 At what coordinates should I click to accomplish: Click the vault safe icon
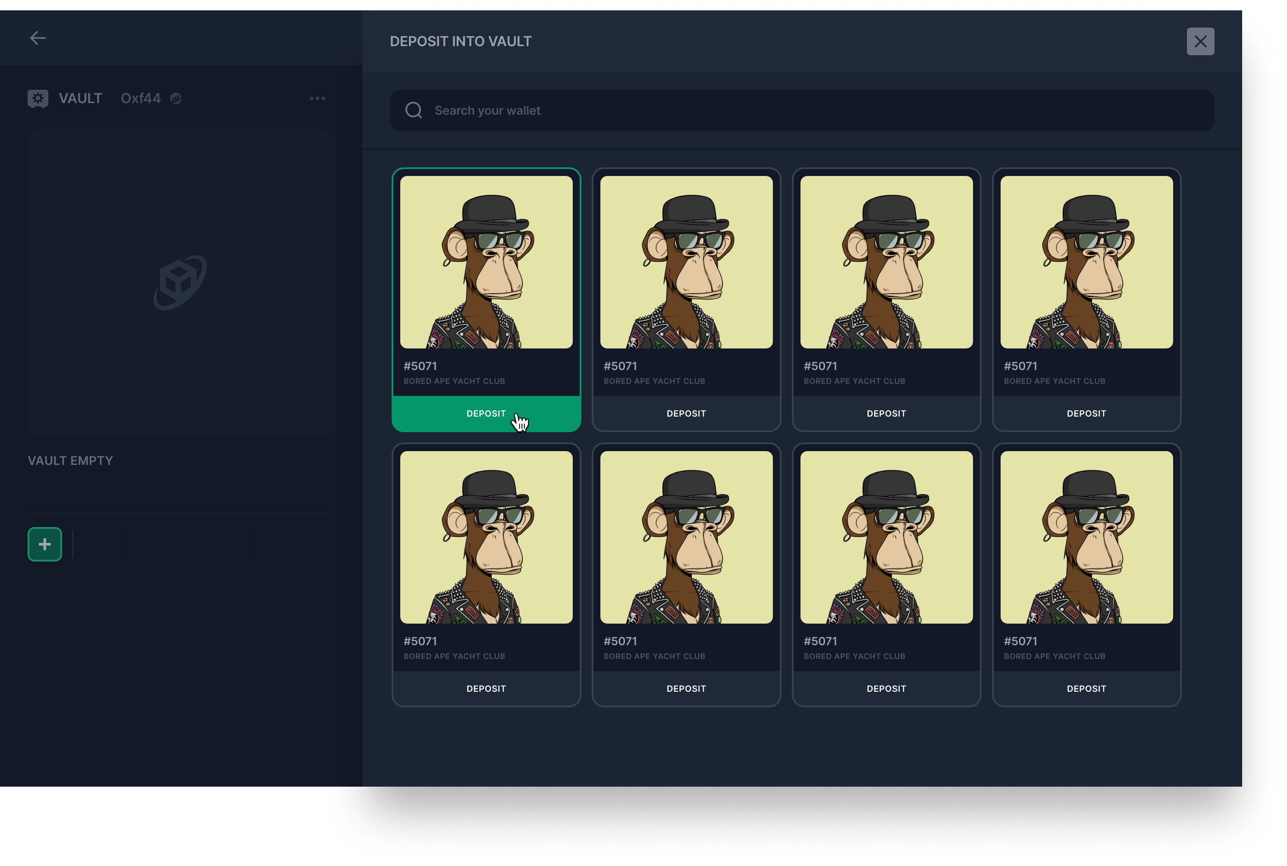(38, 99)
